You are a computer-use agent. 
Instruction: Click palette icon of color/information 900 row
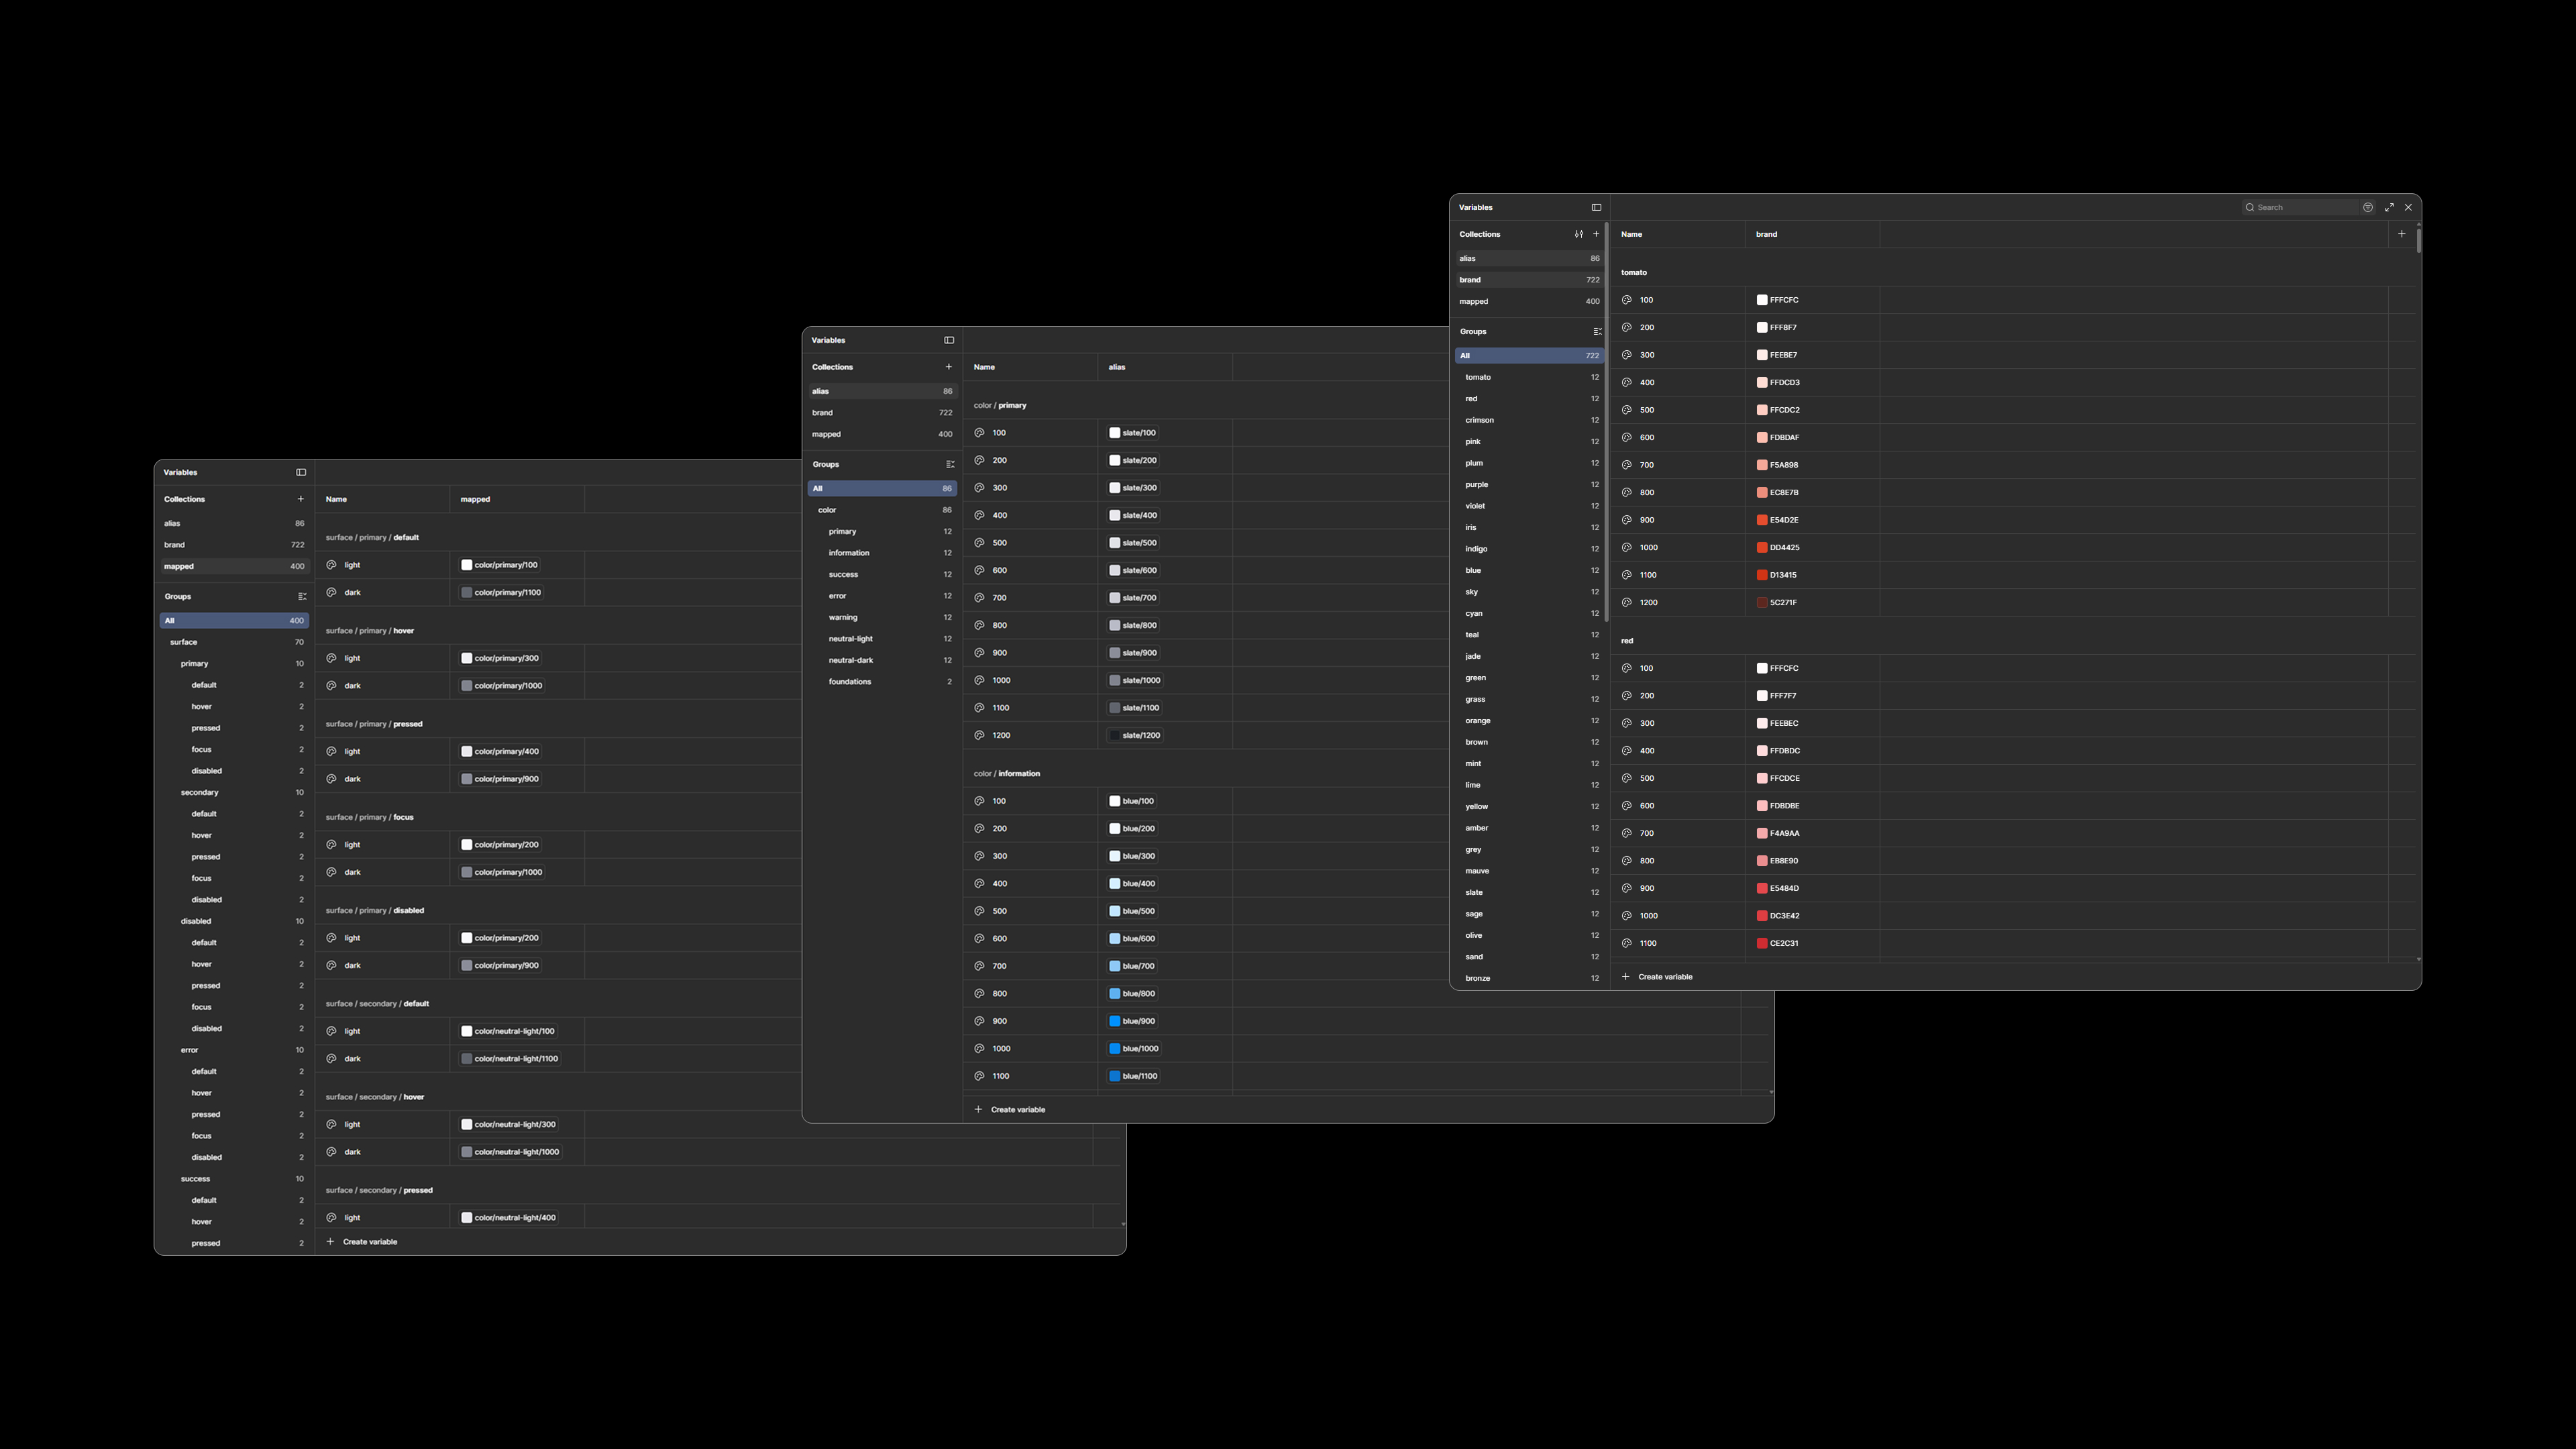[979, 1021]
